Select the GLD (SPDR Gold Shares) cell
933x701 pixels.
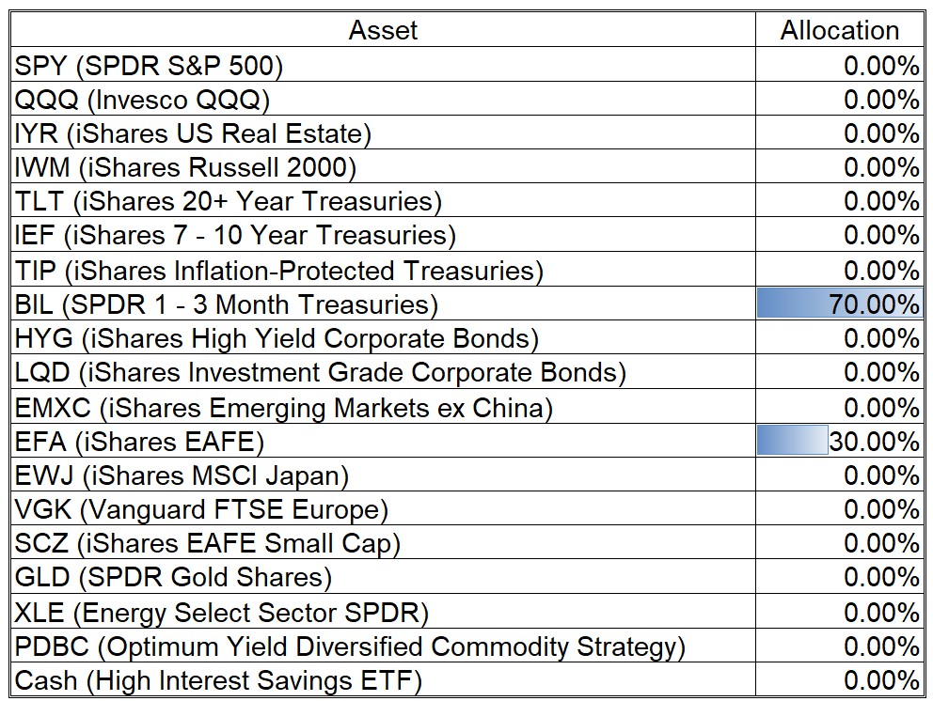pos(173,577)
